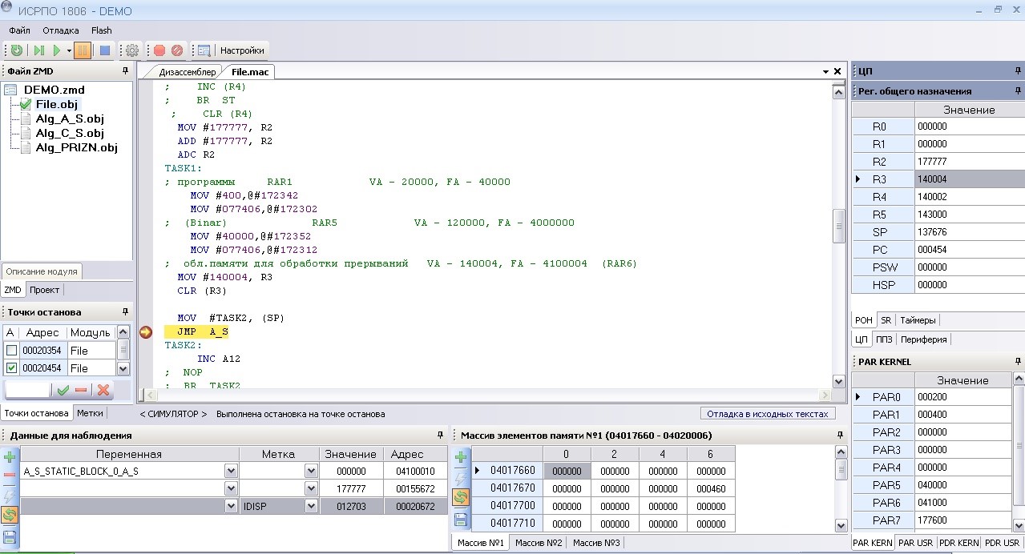
Task: Open the variable dropdown for A_S_STATIC_BLOCK_0_A_S
Action: [231, 472]
